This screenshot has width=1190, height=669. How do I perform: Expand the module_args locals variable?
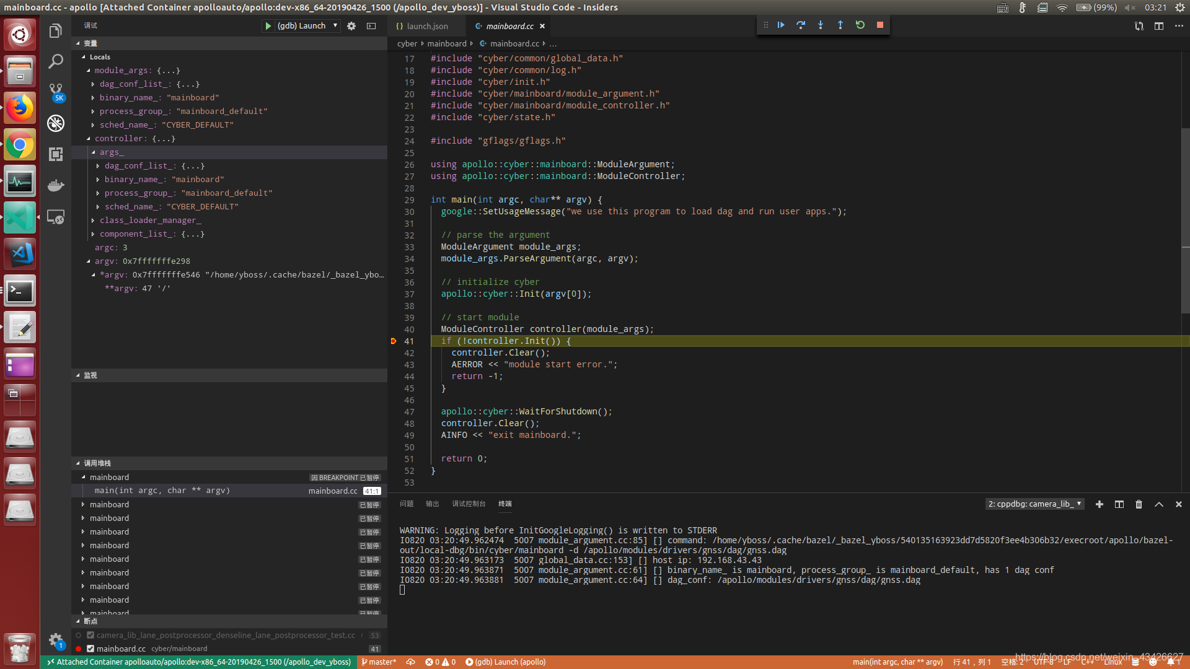pyautogui.click(x=88, y=70)
